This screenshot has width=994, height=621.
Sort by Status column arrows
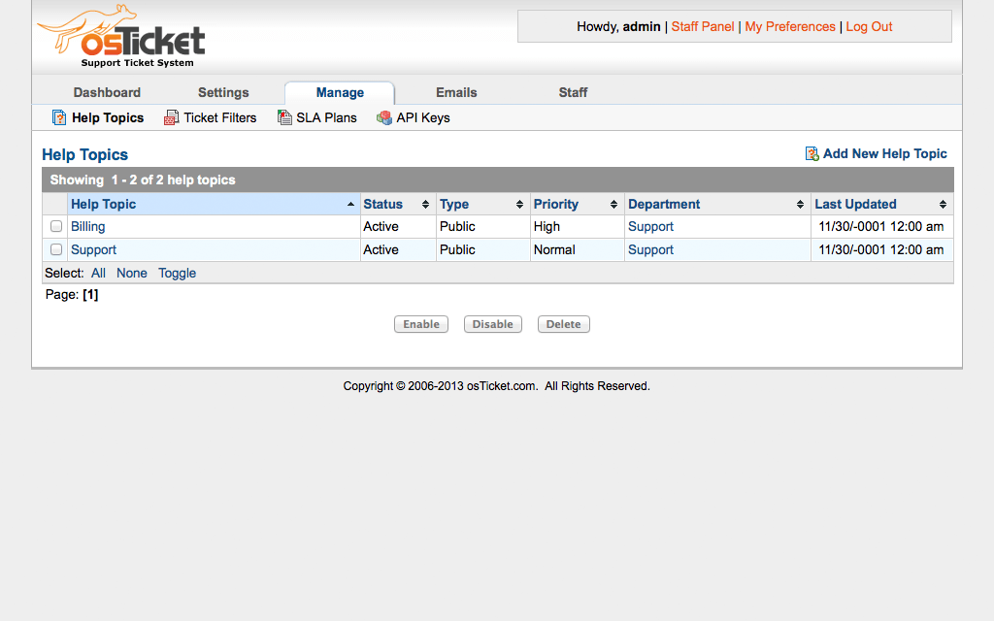[425, 205]
